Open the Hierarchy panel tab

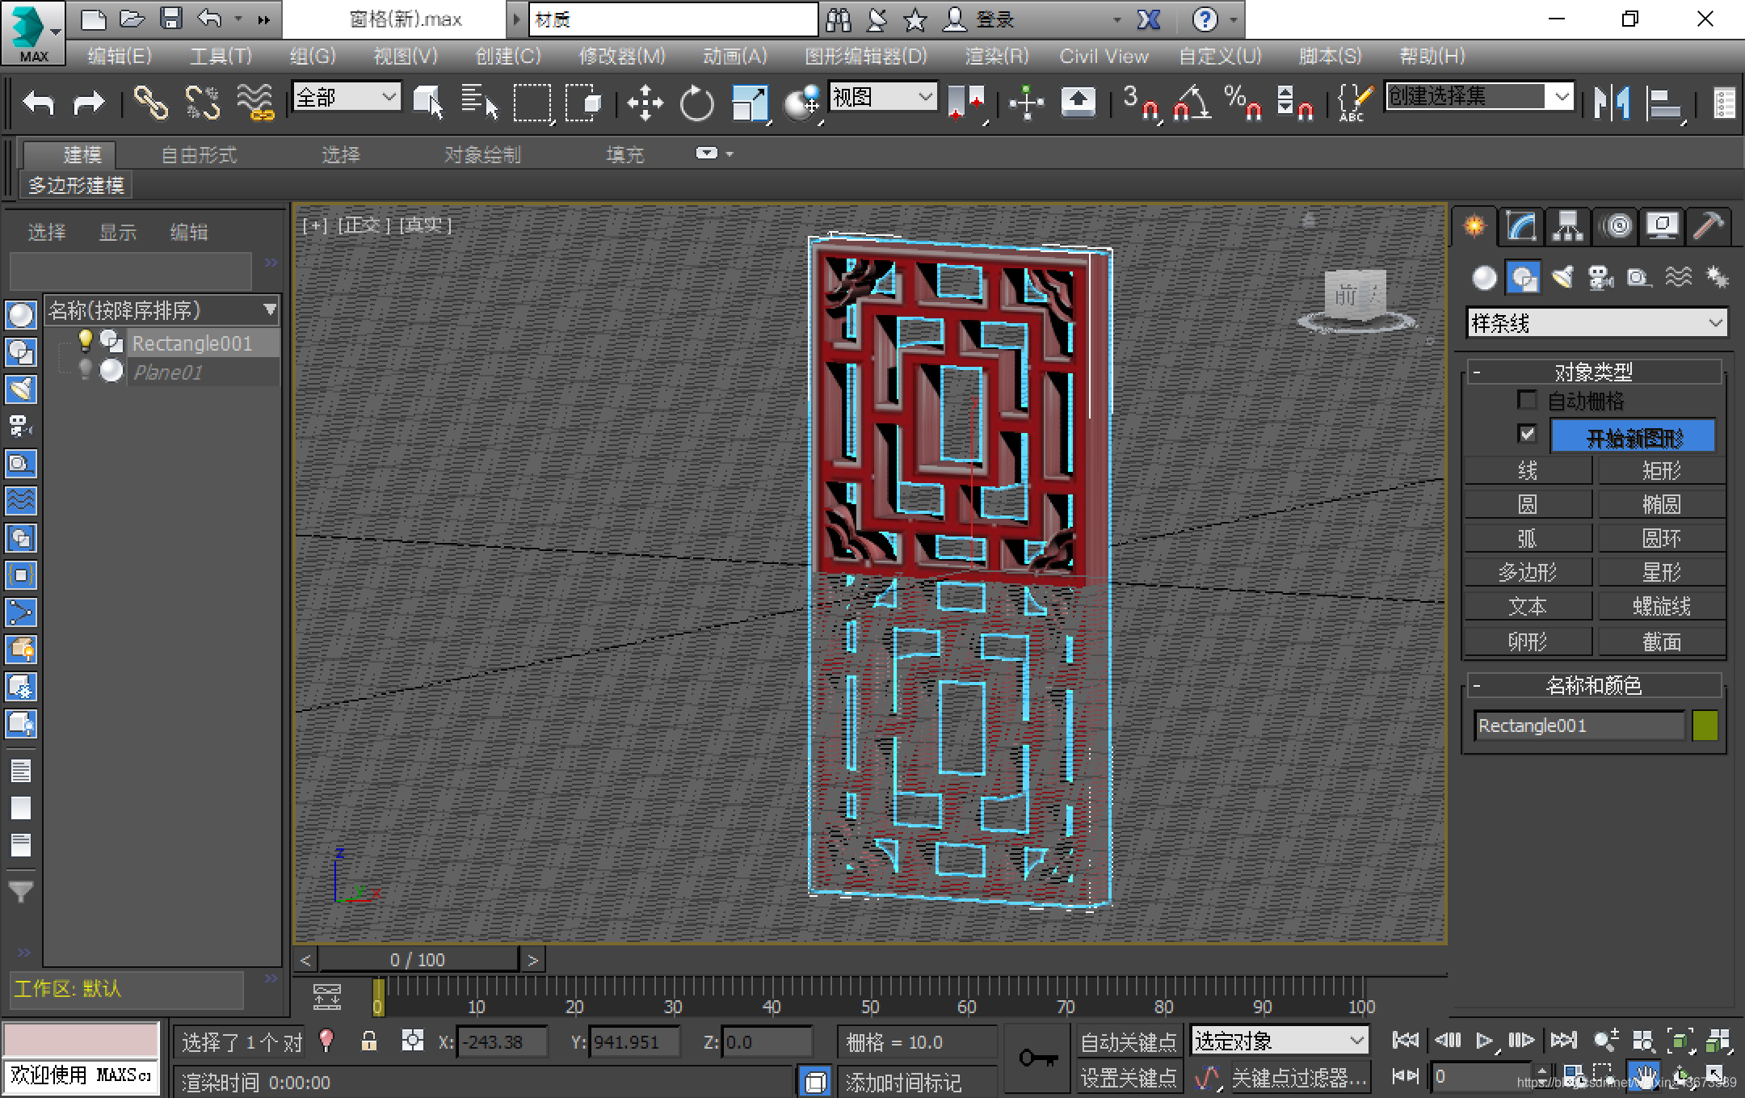pyautogui.click(x=1568, y=227)
